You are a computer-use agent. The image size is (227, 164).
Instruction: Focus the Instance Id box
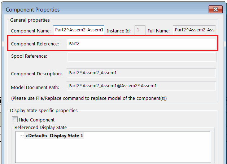[x=140, y=31]
